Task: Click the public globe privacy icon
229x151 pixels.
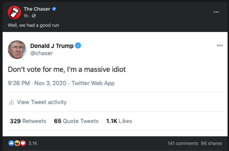Action: click(x=34, y=16)
